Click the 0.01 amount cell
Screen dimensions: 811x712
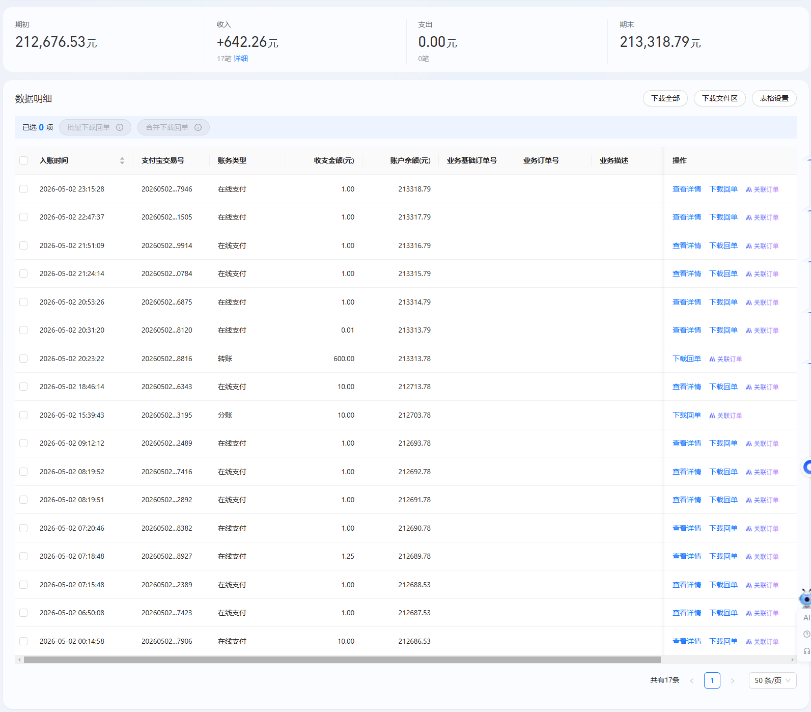point(348,330)
